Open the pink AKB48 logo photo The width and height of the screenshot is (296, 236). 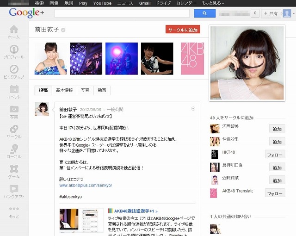192,58
